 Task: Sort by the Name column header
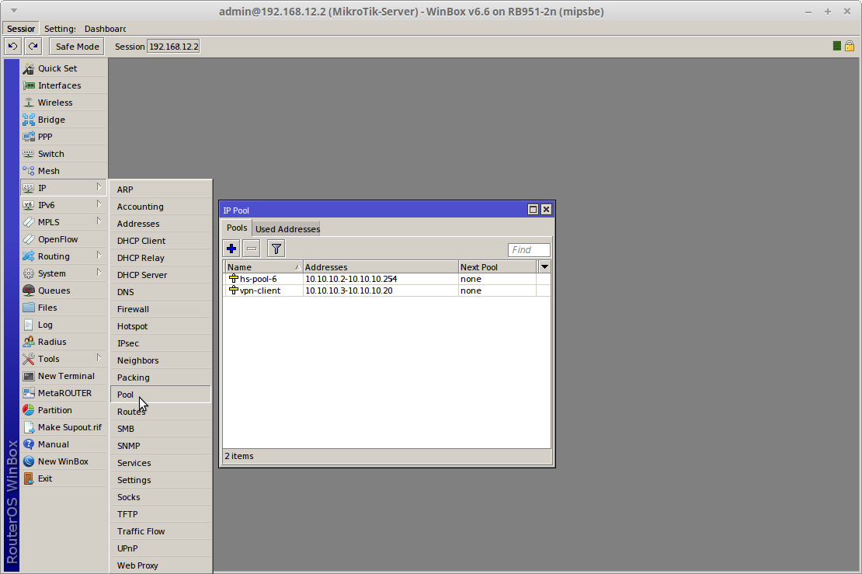[264, 266]
